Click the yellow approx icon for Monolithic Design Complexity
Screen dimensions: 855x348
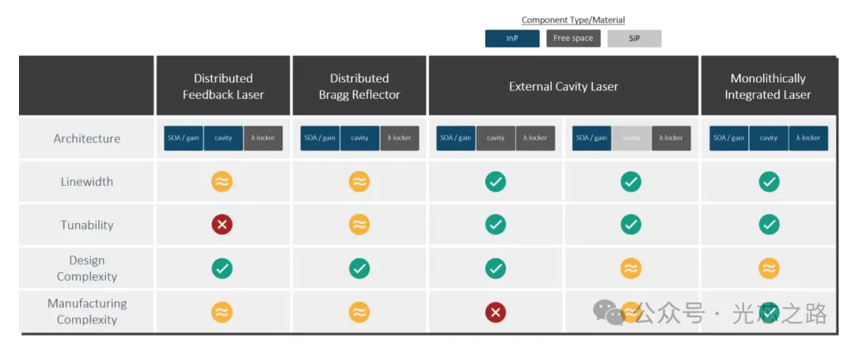[x=769, y=268]
